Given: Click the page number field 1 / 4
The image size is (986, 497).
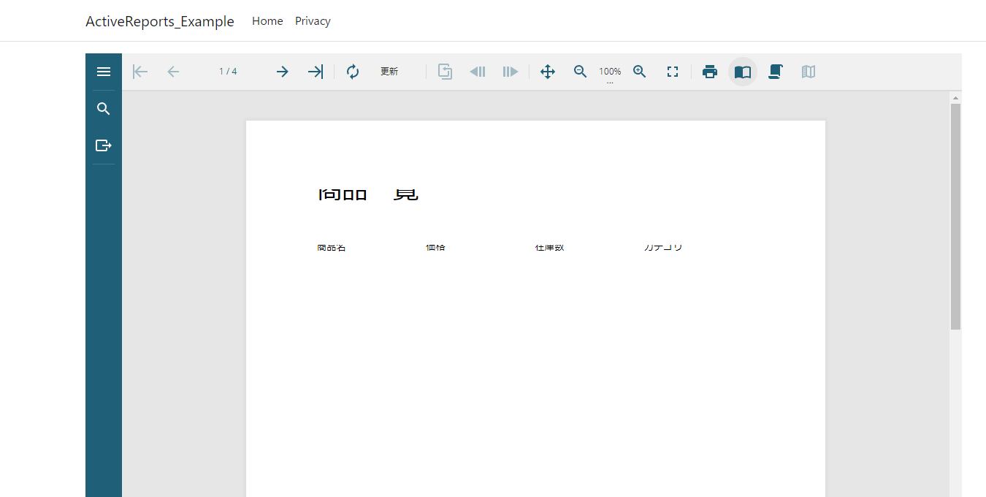Looking at the screenshot, I should (x=228, y=72).
